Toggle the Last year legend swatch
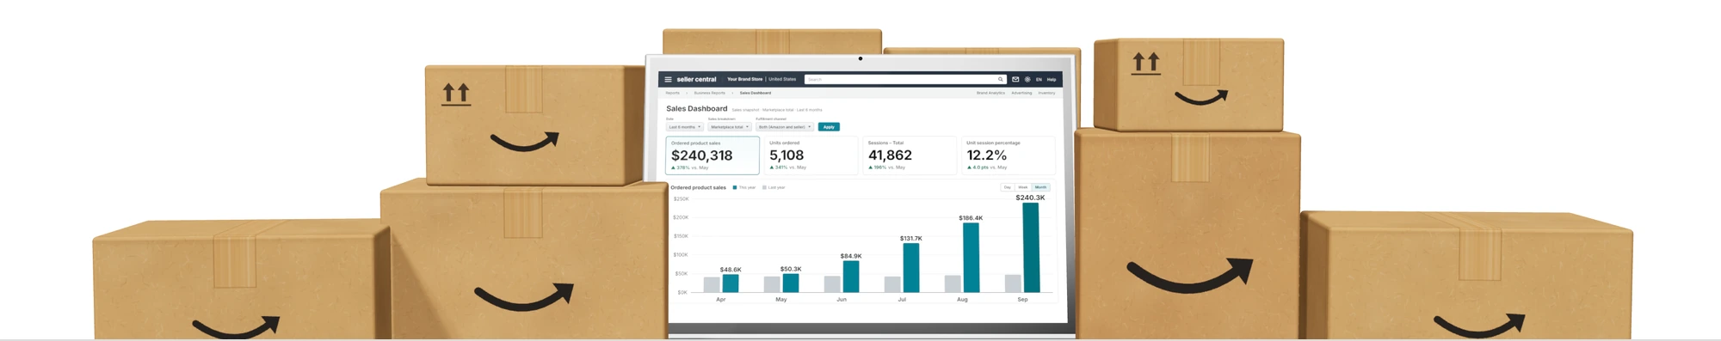Viewport: 1721px width, 341px height. [x=764, y=187]
